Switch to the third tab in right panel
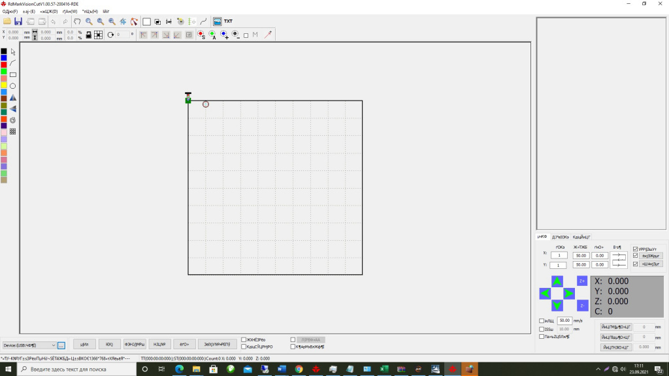Screen dimensions: 669x376 [x=581, y=237]
